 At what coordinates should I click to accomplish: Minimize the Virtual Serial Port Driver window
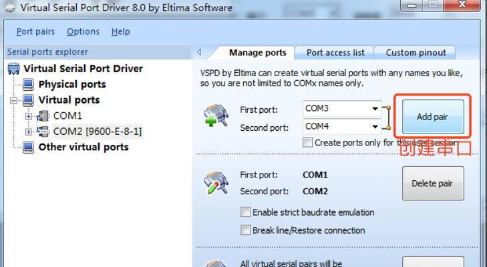tap(412, 5)
